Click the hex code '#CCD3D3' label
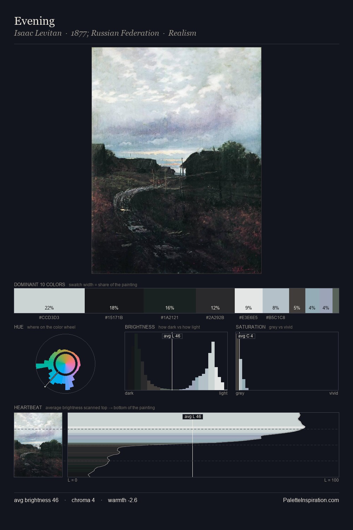The height and width of the screenshot is (530, 353). pyautogui.click(x=49, y=318)
